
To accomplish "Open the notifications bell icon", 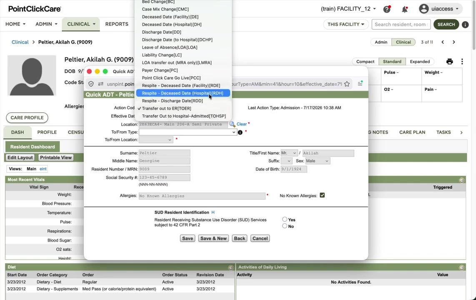I will [405, 9].
